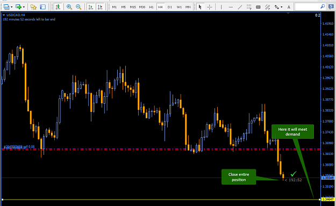The image size is (336, 206).
Task: Switch to M1 timeframe
Action: click(x=114, y=7)
